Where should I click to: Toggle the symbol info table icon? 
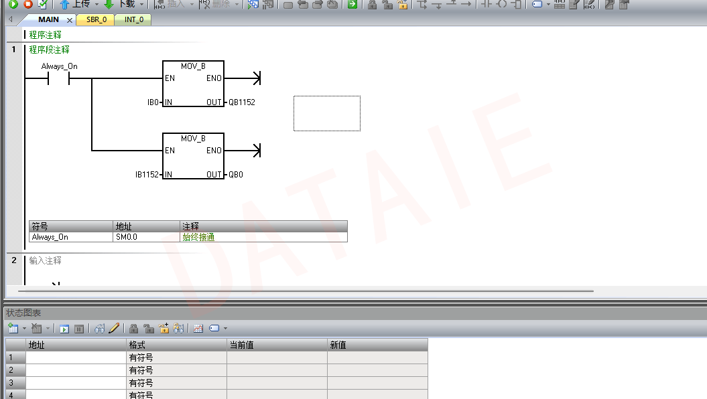tap(559, 4)
